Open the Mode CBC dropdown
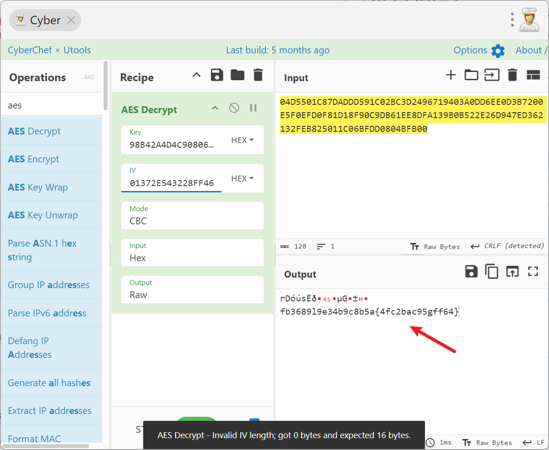This screenshot has height=450, width=549. [x=192, y=216]
